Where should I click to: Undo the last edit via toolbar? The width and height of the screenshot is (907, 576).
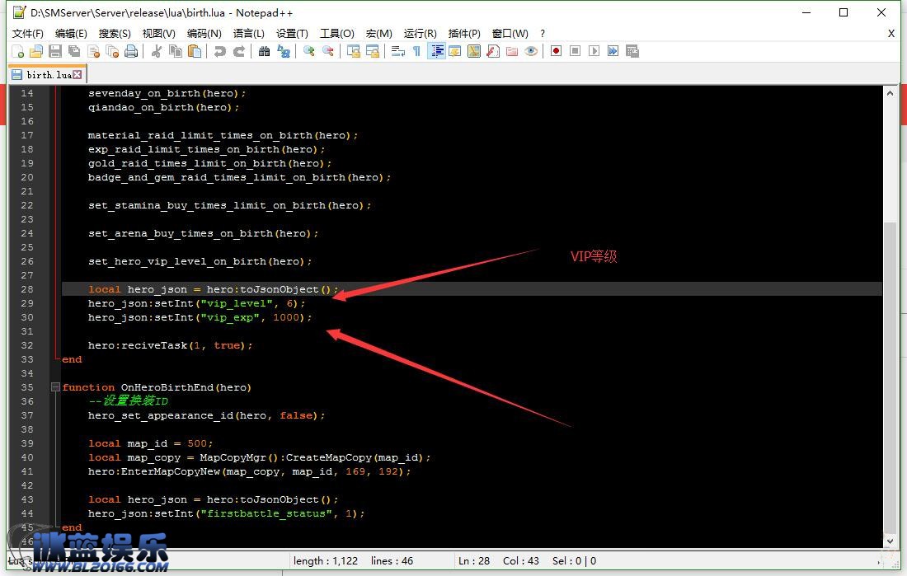click(220, 51)
